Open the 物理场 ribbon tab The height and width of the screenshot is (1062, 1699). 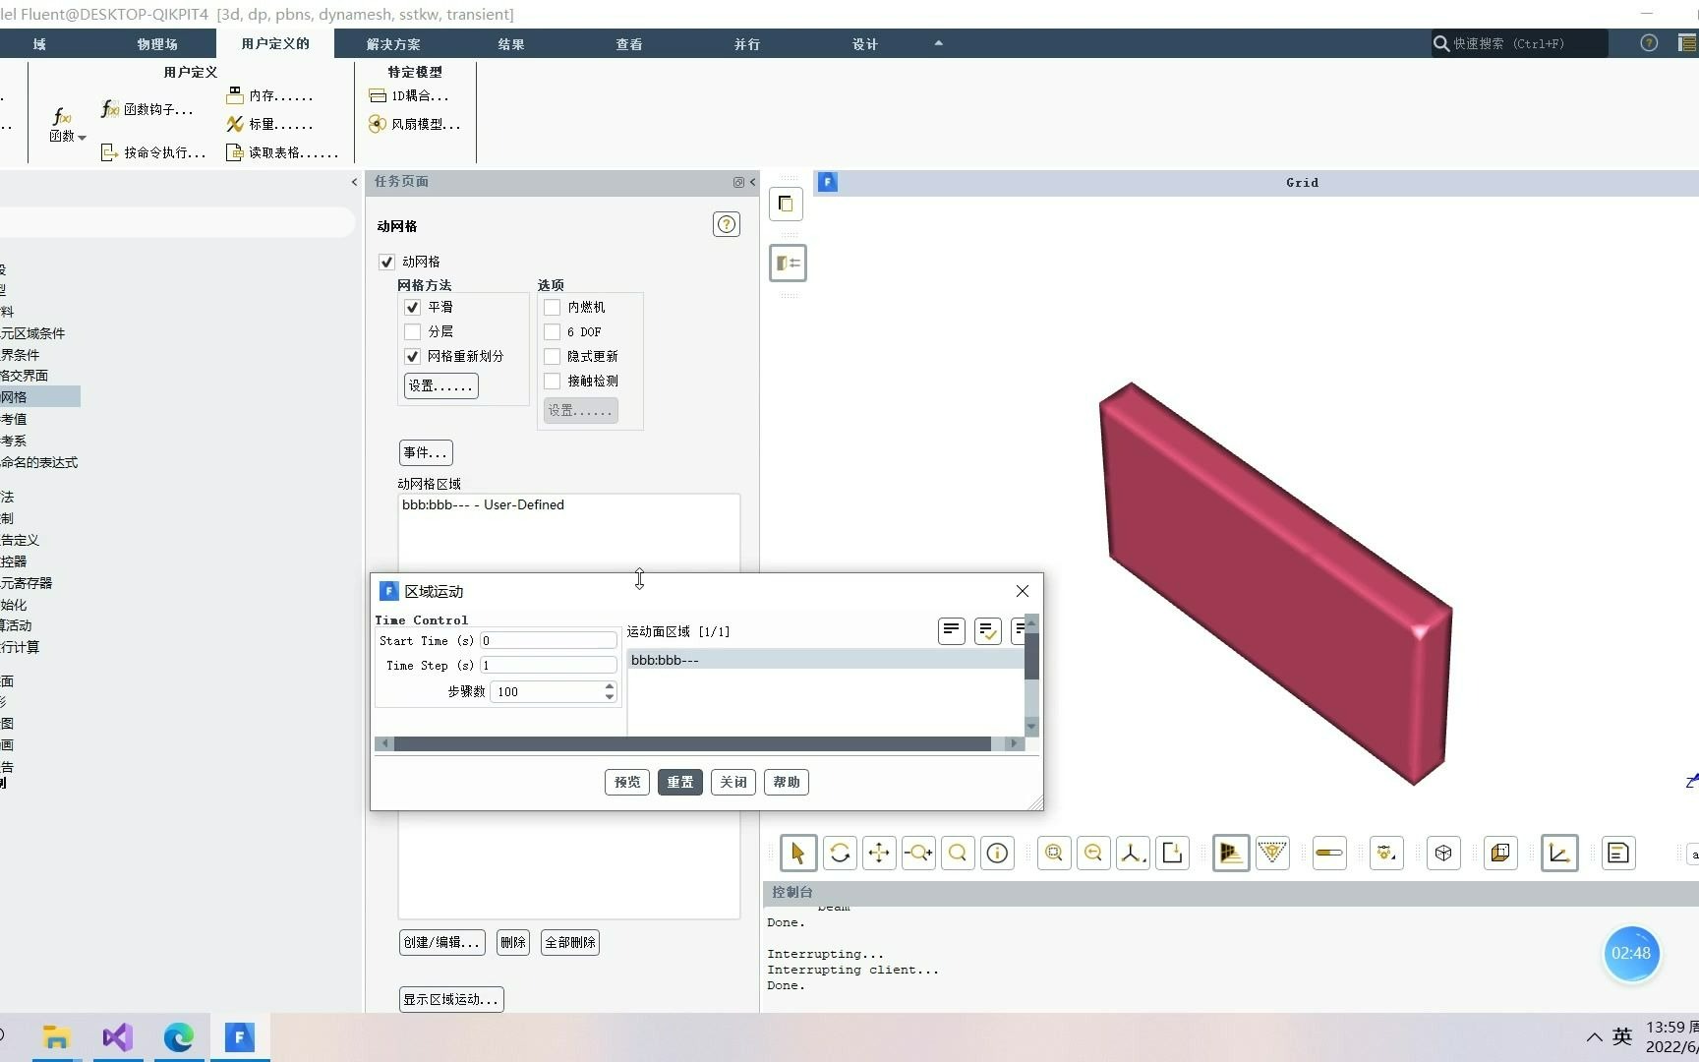[157, 44]
